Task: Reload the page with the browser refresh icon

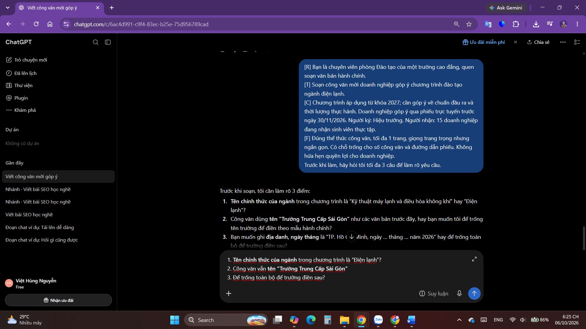Action: 36,24
